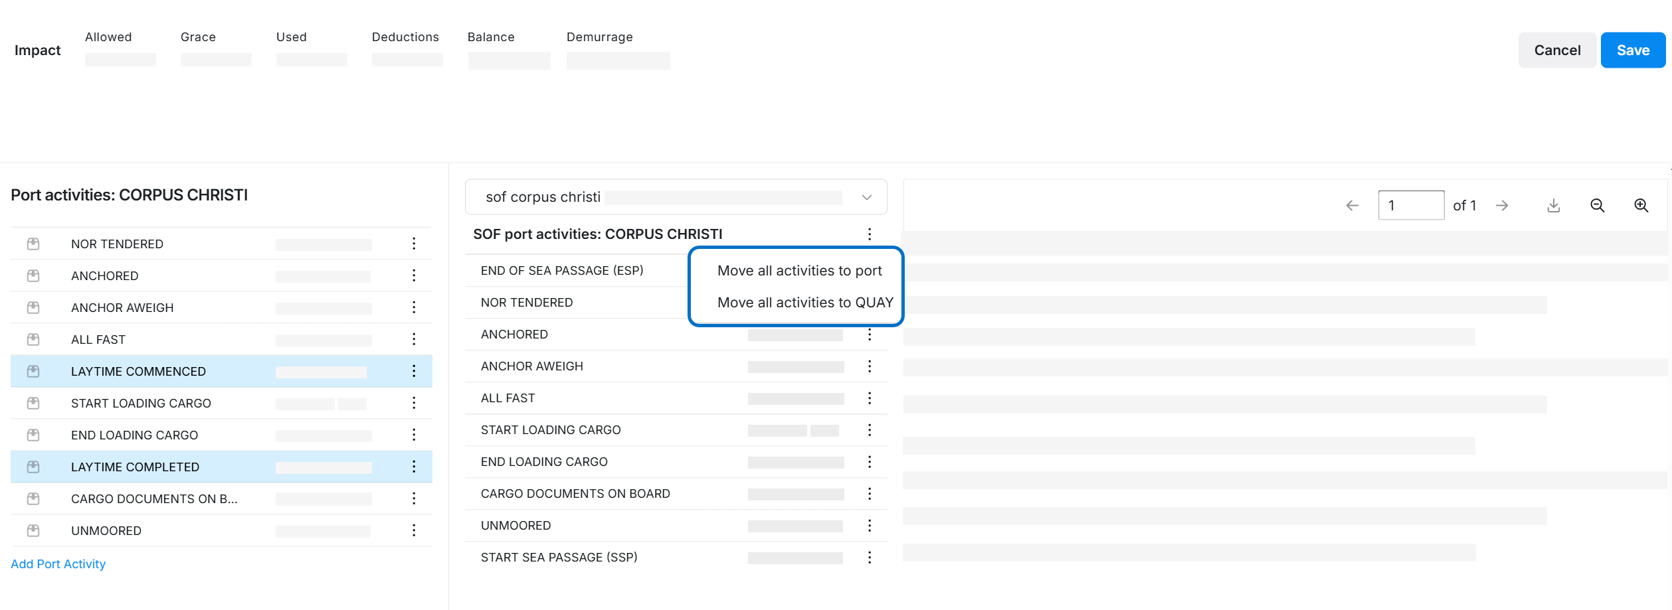Save the laytime changes
Image resolution: width=1672 pixels, height=610 pixels.
1633,50
